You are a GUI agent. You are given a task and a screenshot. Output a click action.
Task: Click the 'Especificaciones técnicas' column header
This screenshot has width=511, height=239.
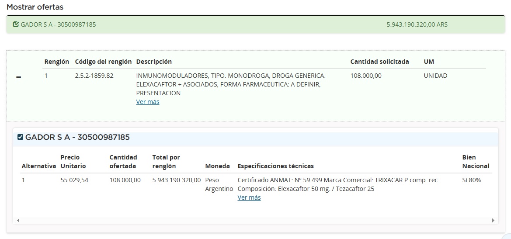coord(275,166)
